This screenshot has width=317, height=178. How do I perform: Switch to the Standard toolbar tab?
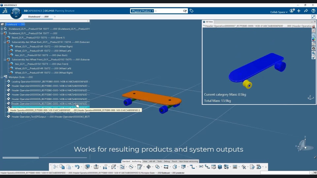[126, 161]
